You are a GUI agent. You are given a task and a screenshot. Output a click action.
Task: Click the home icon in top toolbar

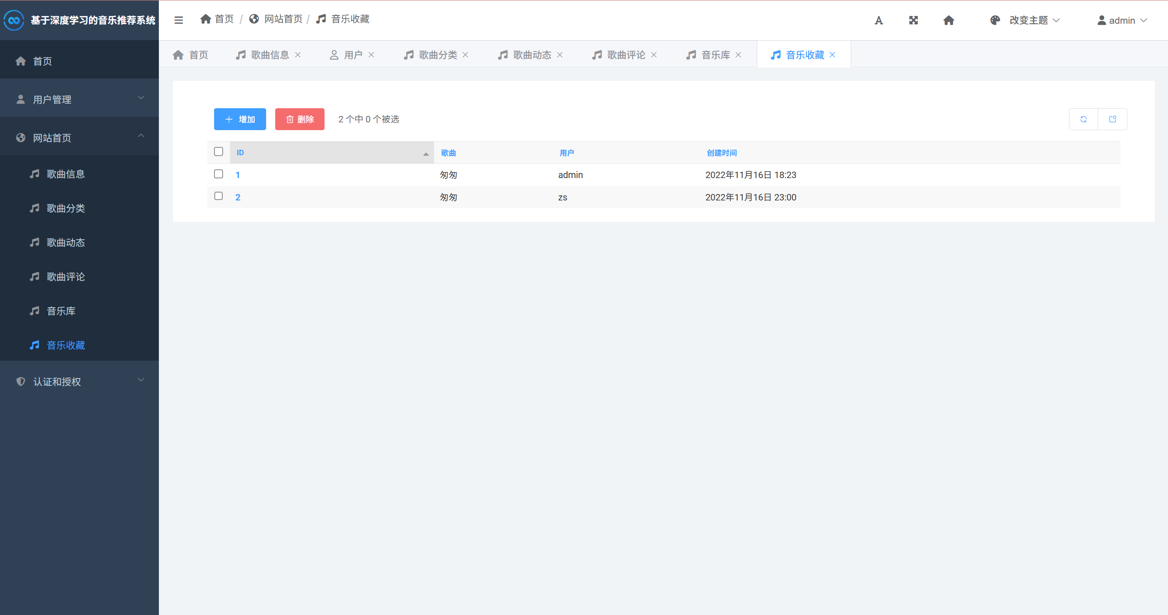pos(948,20)
